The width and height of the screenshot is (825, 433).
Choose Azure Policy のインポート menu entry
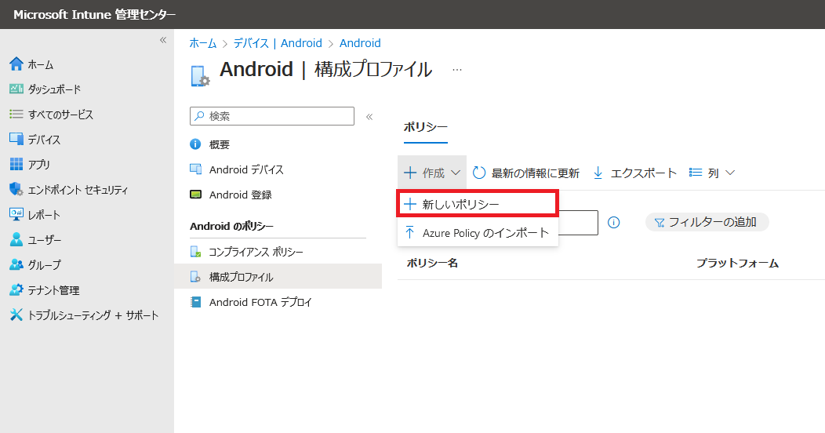point(478,232)
